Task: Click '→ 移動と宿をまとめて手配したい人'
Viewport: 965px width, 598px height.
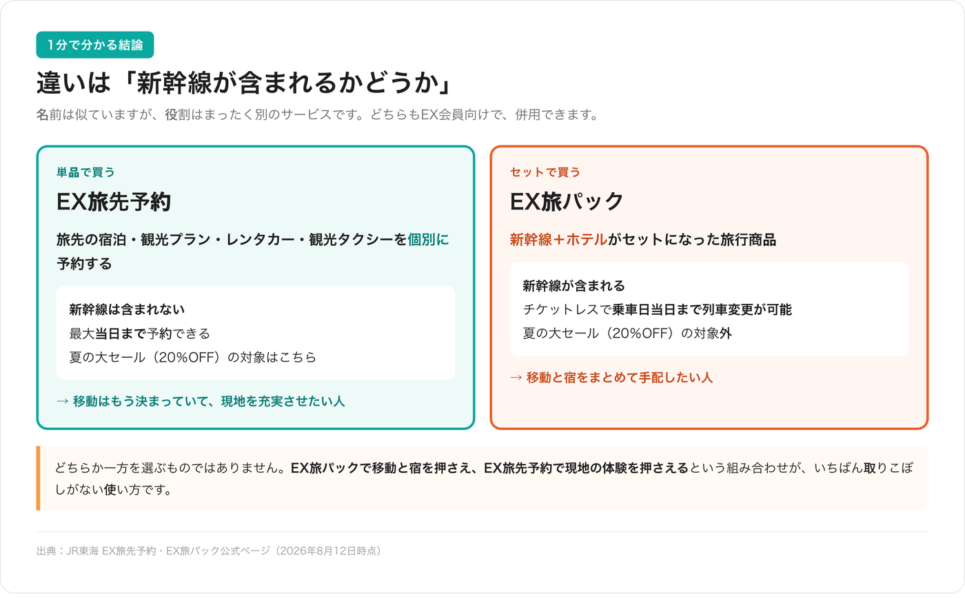Action: [611, 378]
